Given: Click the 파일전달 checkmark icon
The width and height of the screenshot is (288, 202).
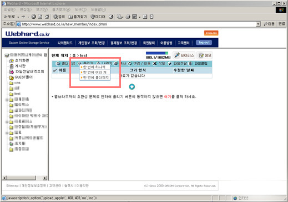Looking at the screenshot, I should click(169, 64).
